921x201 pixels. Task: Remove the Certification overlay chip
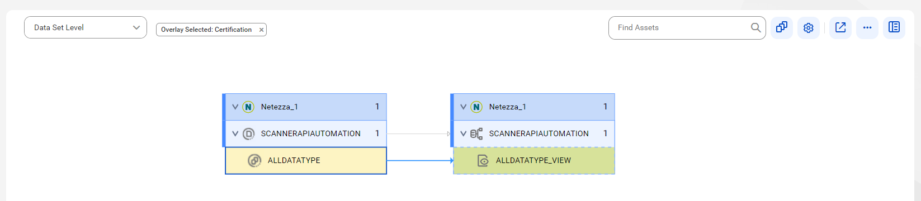[x=261, y=30]
